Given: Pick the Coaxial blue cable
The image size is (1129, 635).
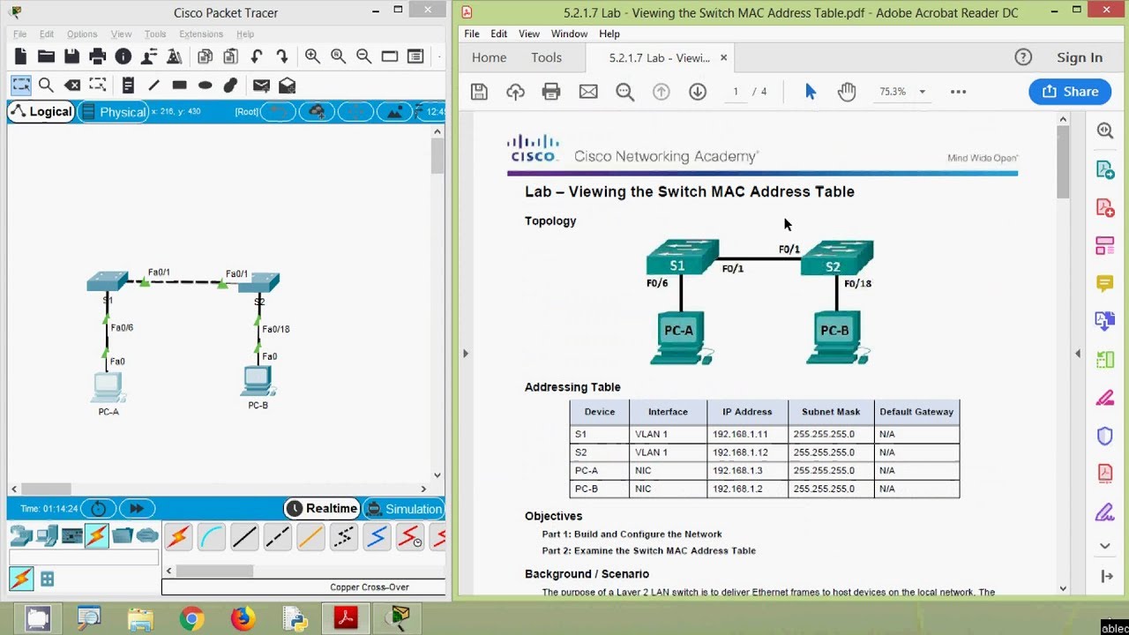Looking at the screenshot, I should point(377,536).
